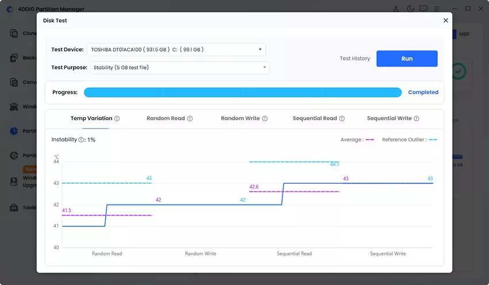489x285 pixels.
Task: Open Test History
Action: click(x=354, y=59)
